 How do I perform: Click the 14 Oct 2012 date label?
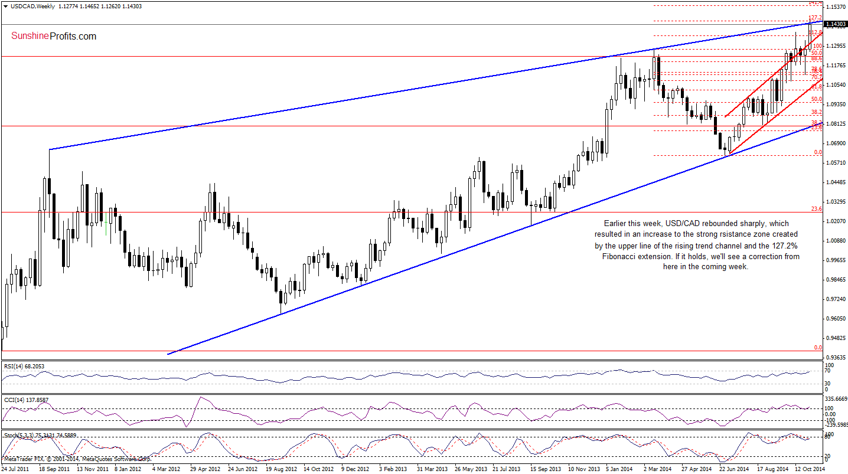(x=319, y=468)
